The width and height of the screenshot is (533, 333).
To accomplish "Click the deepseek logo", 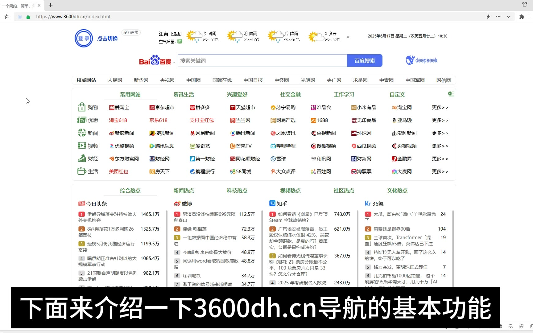I will 421,60.
